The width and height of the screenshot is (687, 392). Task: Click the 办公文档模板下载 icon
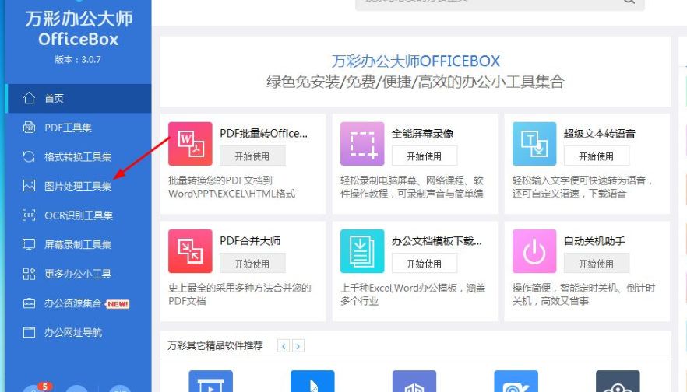tap(362, 251)
